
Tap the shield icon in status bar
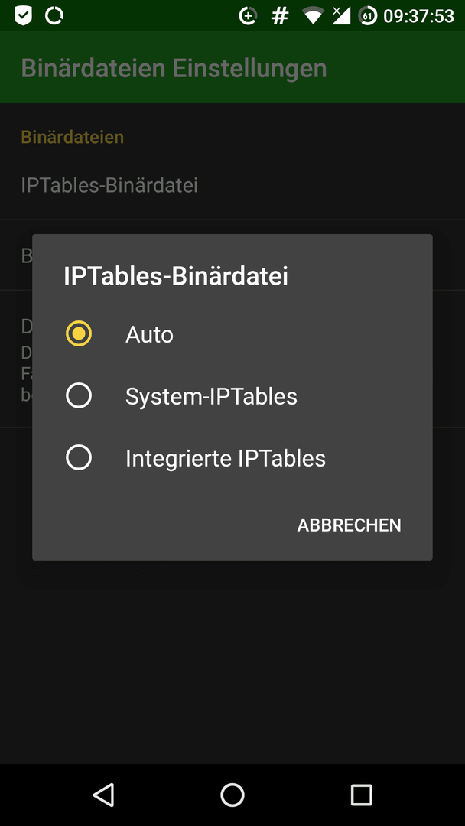click(x=23, y=16)
